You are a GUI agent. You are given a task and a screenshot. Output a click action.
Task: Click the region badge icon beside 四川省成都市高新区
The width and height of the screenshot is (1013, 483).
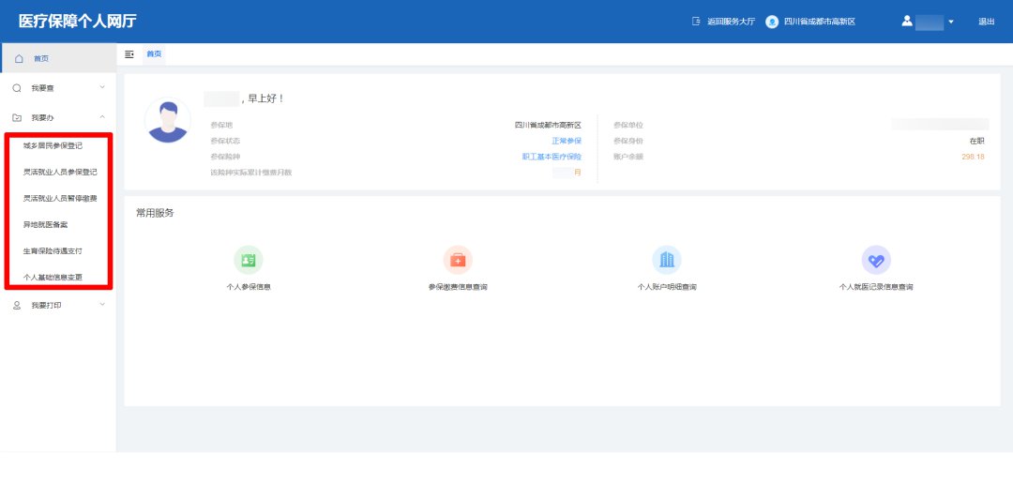pos(772,22)
